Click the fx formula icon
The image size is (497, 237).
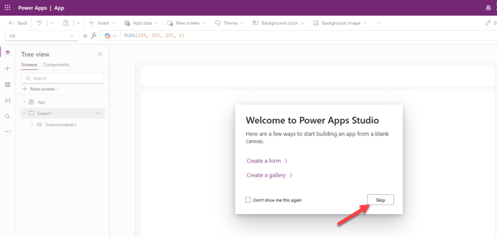[x=94, y=36]
